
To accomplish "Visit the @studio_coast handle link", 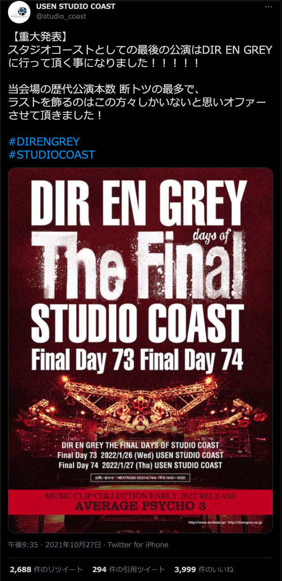I will coord(61,16).
